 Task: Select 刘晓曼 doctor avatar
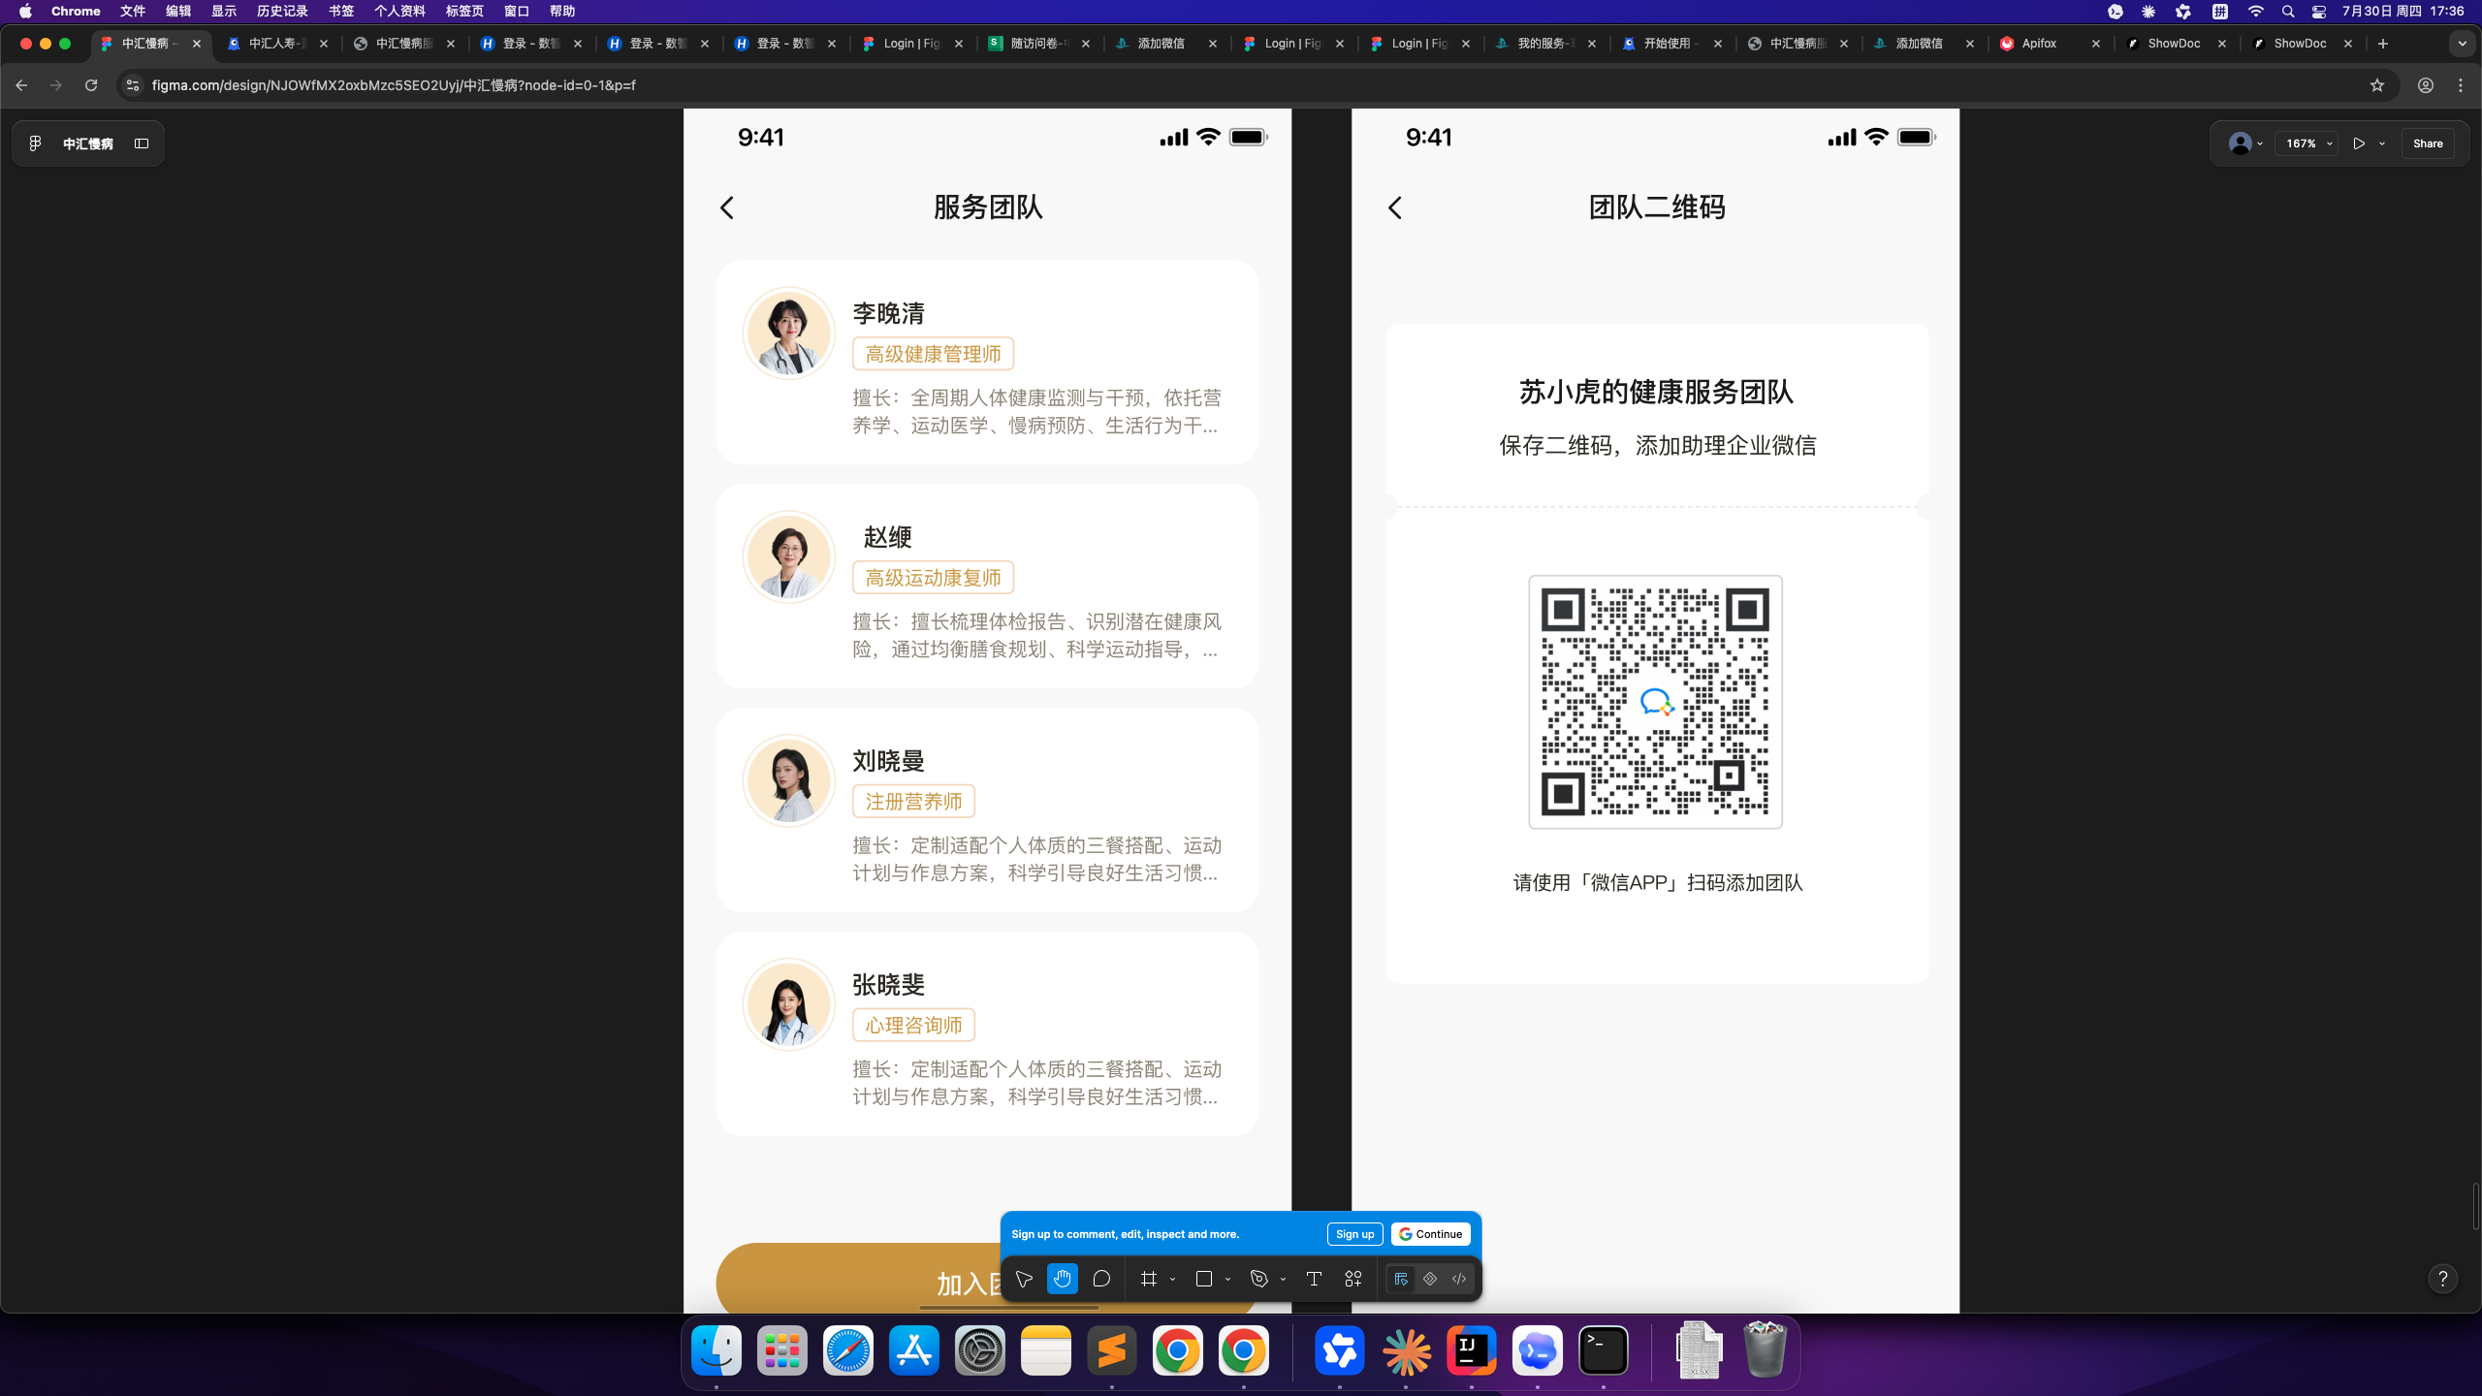(x=789, y=780)
